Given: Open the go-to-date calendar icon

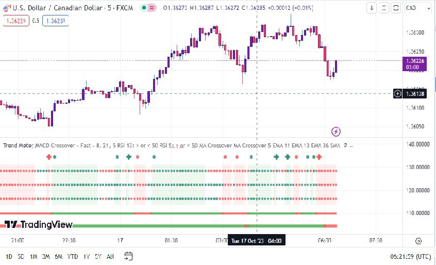Looking at the screenshot, I should [x=128, y=256].
